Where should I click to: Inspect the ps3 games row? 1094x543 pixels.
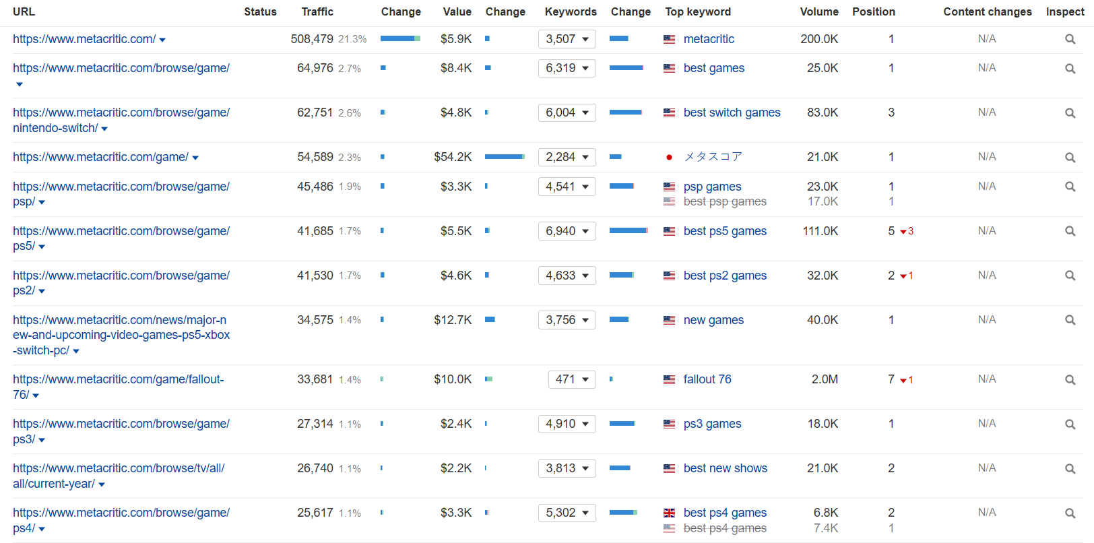(x=1070, y=424)
